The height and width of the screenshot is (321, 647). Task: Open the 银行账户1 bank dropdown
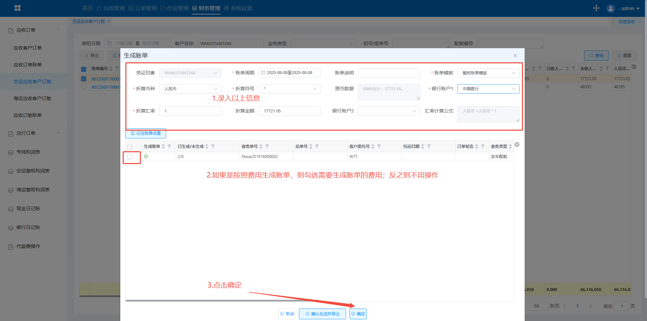(x=488, y=89)
